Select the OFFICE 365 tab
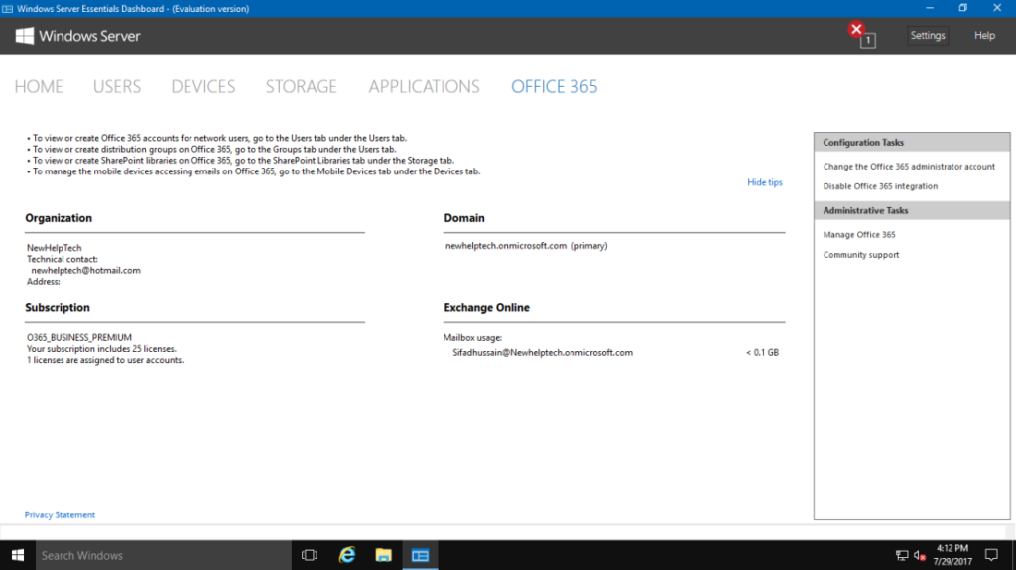This screenshot has width=1016, height=570. [x=554, y=87]
